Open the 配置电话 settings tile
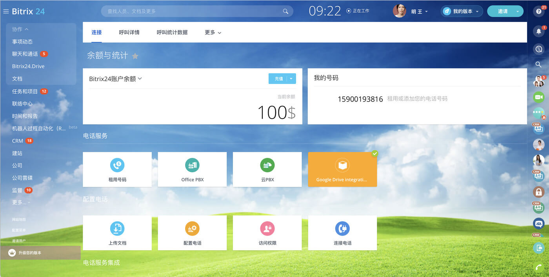Image resolution: width=549 pixels, height=277 pixels. (192, 233)
